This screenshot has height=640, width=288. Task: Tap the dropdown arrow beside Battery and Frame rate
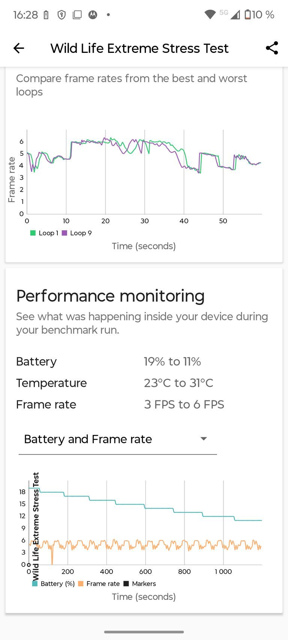(203, 438)
